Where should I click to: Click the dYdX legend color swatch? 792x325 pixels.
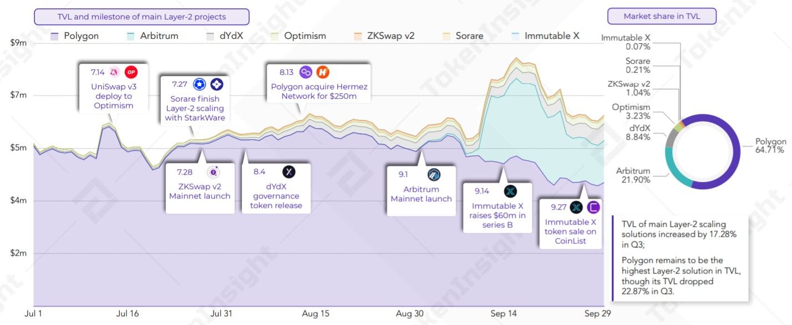[x=210, y=36]
